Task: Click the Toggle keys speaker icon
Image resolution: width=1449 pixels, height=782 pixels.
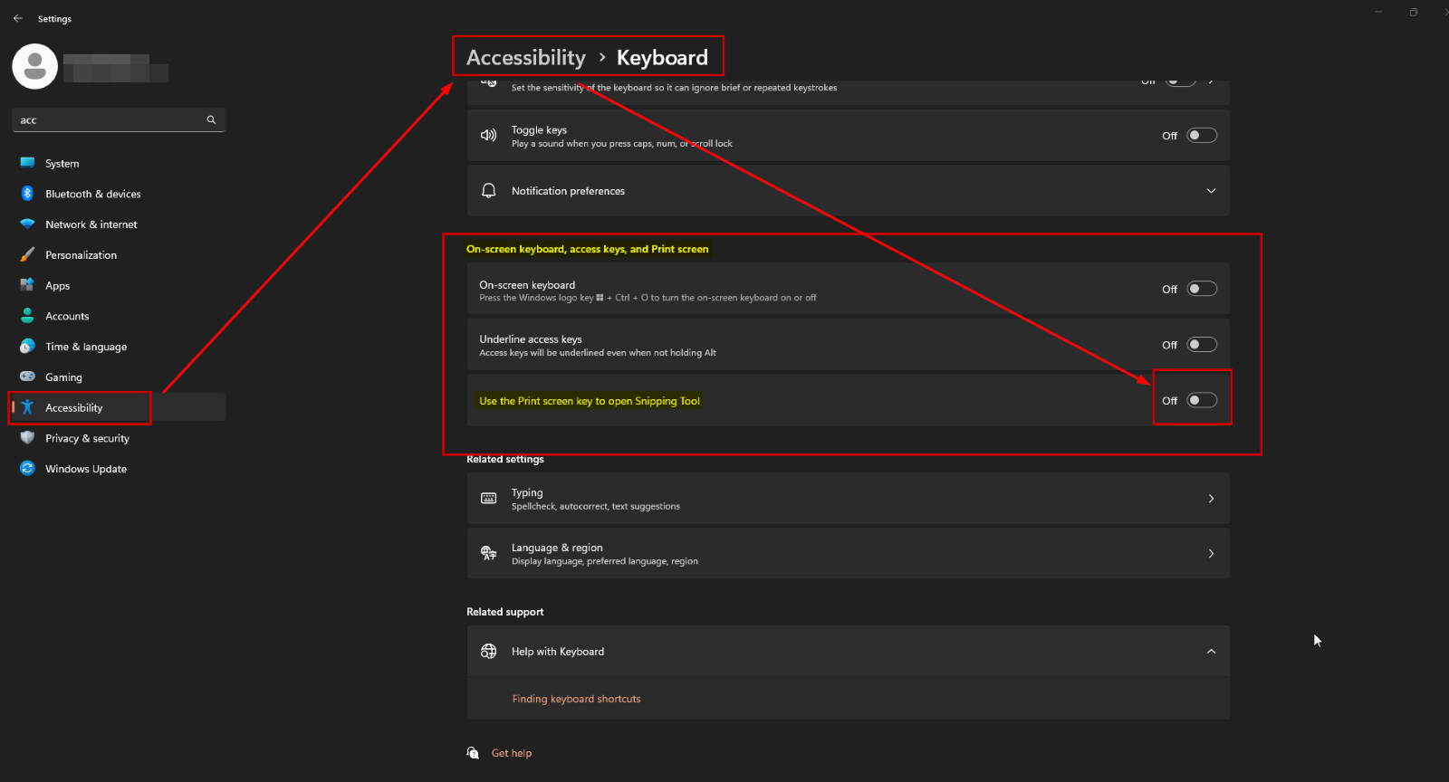Action: pyautogui.click(x=488, y=136)
